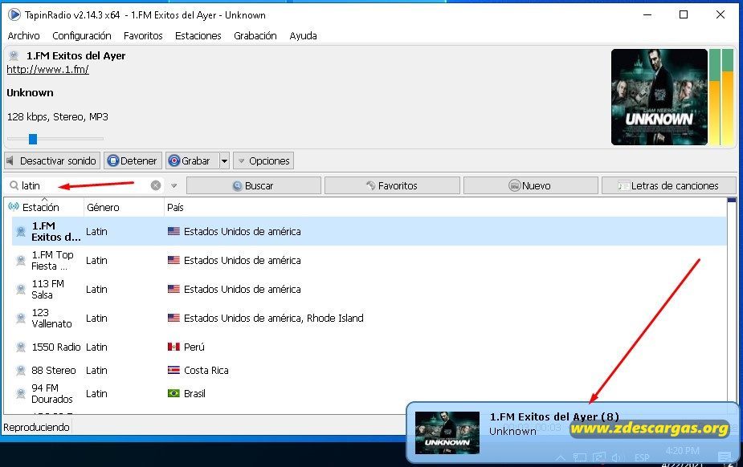Click the search field containing latin
The height and width of the screenshot is (467, 743).
point(85,185)
